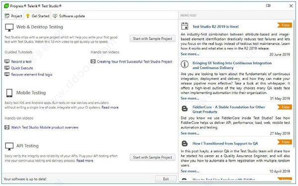Click the film icon beside Watch Test Studio Mobile
Viewport: 298px width, 186px height.
pyautogui.click(x=7, y=127)
